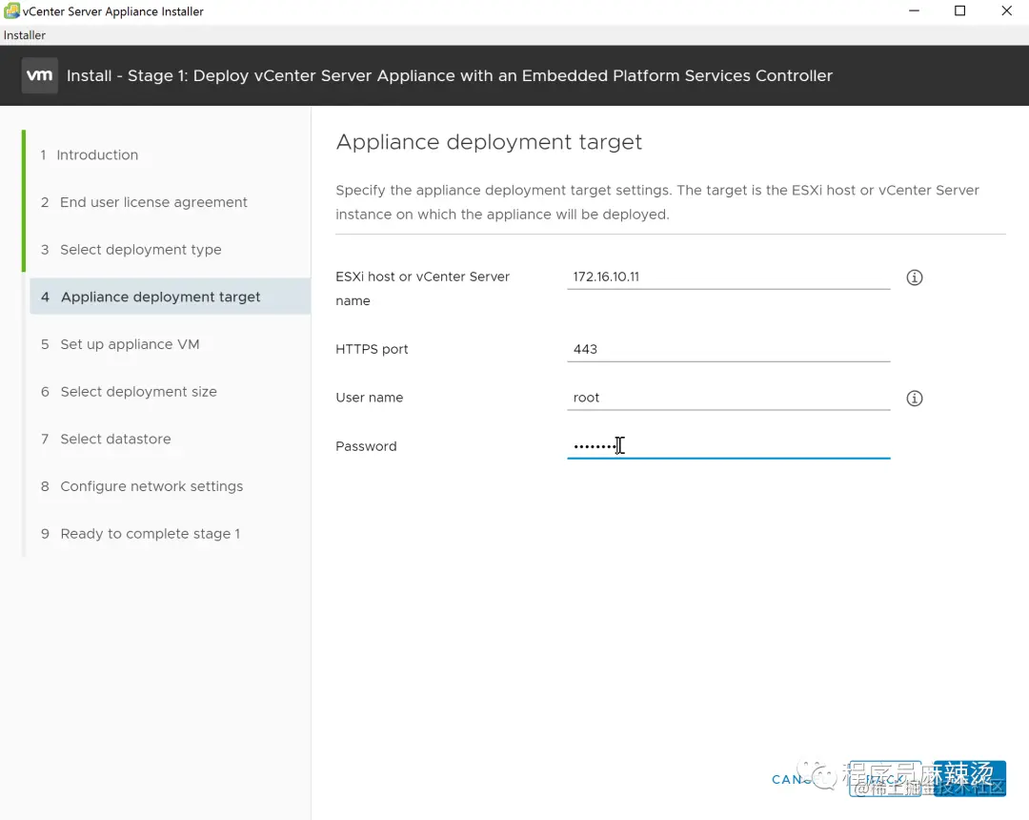Focus the HTTPS port field showing 443

[729, 349]
